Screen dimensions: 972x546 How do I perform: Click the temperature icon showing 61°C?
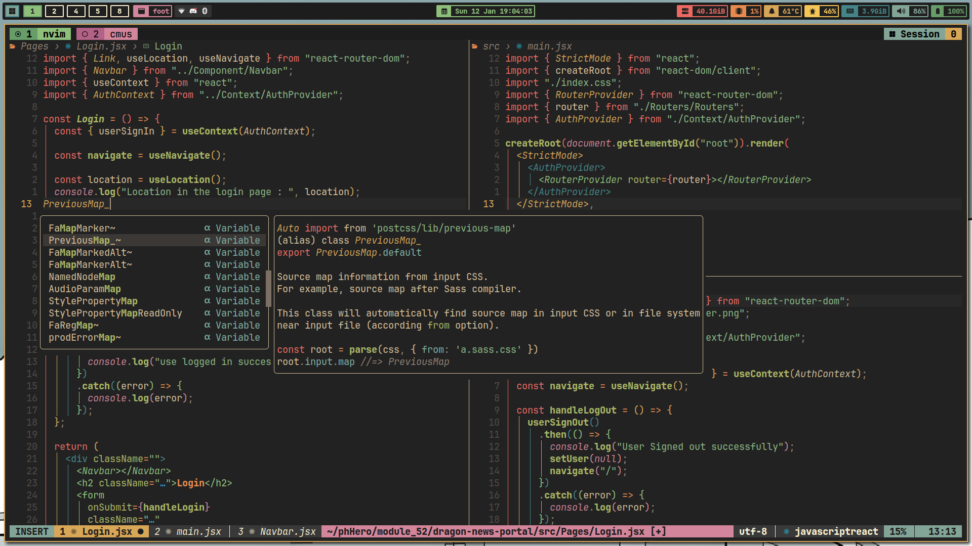coord(772,11)
